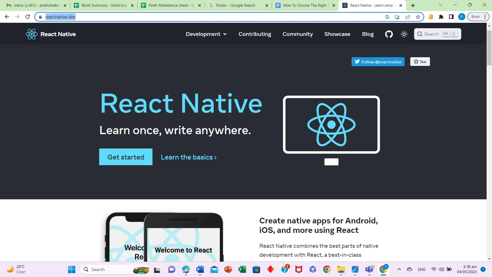Go forward in browser history
The width and height of the screenshot is (492, 277).
tap(17, 17)
